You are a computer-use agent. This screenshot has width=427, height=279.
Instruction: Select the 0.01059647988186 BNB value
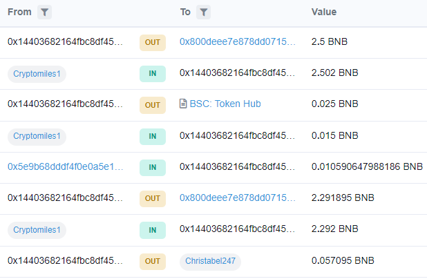(x=367, y=166)
